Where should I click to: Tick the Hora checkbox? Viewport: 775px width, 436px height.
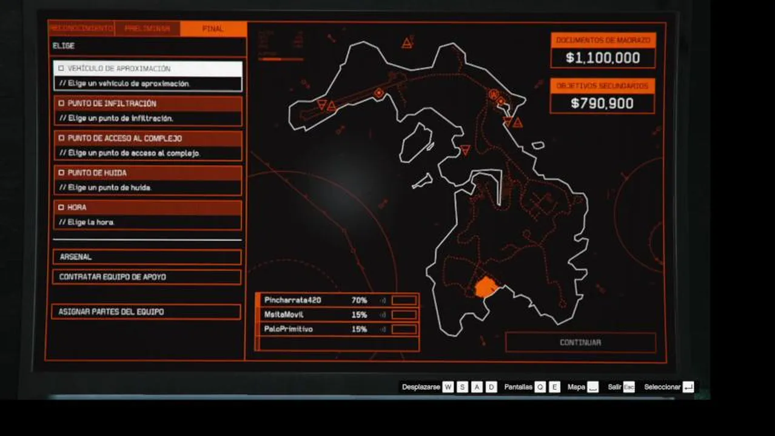point(61,207)
